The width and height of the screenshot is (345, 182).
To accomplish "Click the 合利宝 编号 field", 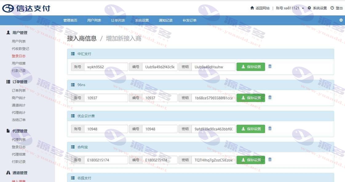I will point(160,160).
